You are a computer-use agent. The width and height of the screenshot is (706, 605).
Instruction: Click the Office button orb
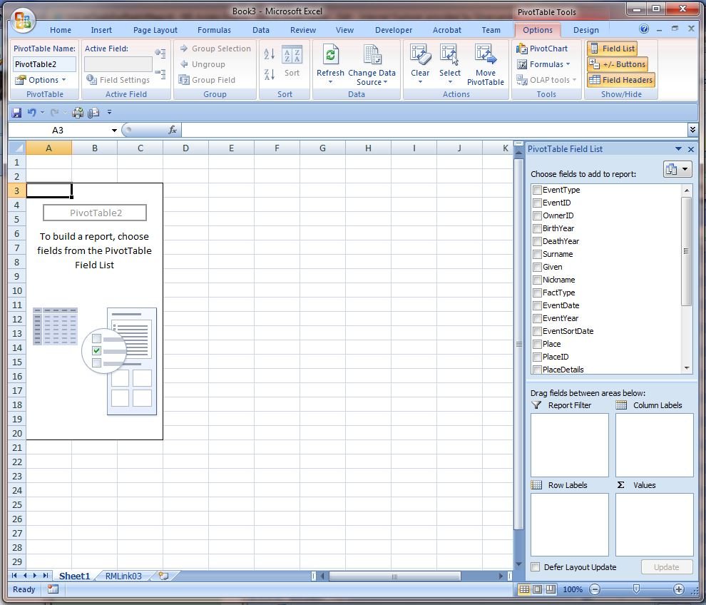pos(23,21)
